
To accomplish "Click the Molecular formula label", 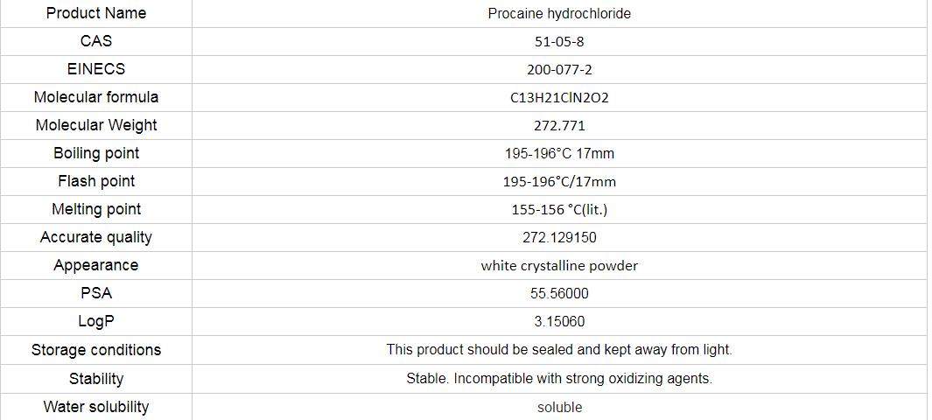I will [96, 97].
